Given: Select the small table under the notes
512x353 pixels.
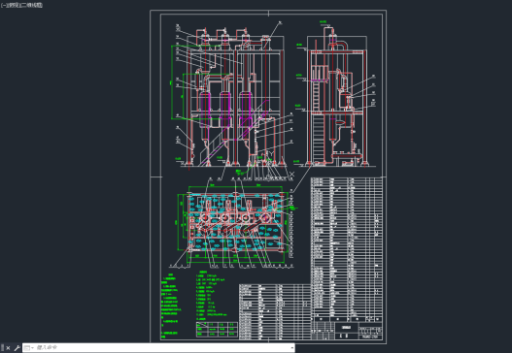Looking at the screenshot, I should 217,329.
